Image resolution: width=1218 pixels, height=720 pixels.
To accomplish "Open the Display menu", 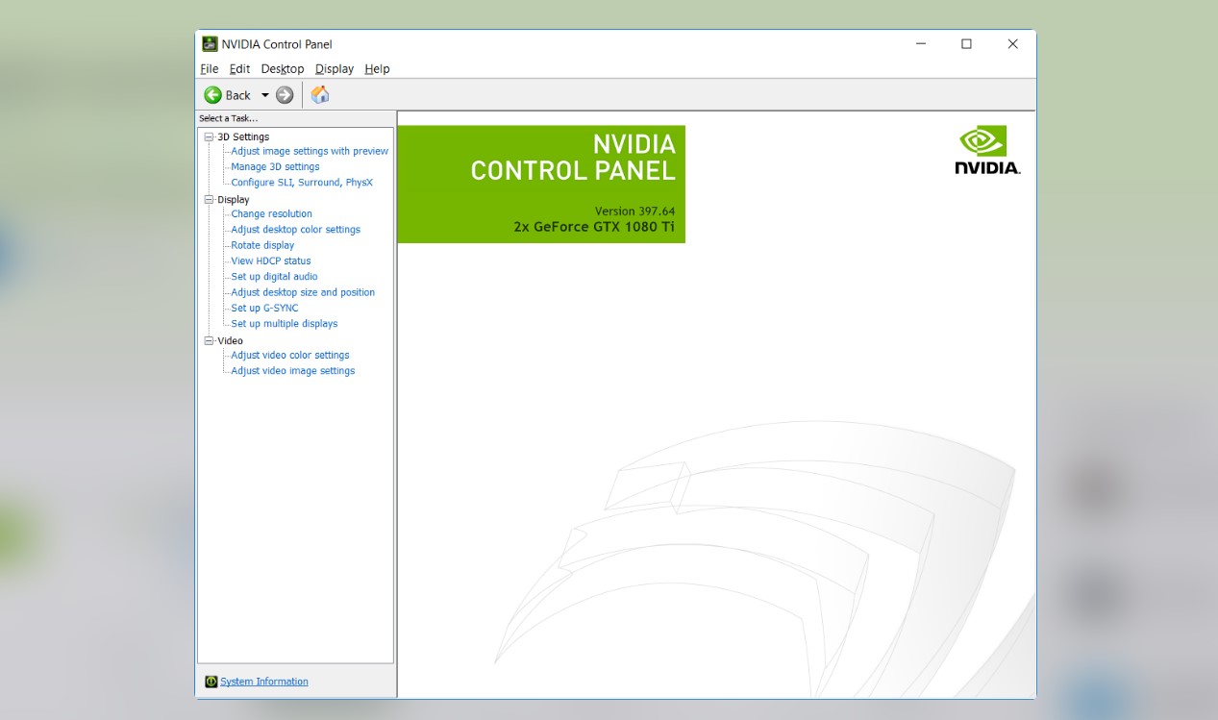I will (x=335, y=69).
